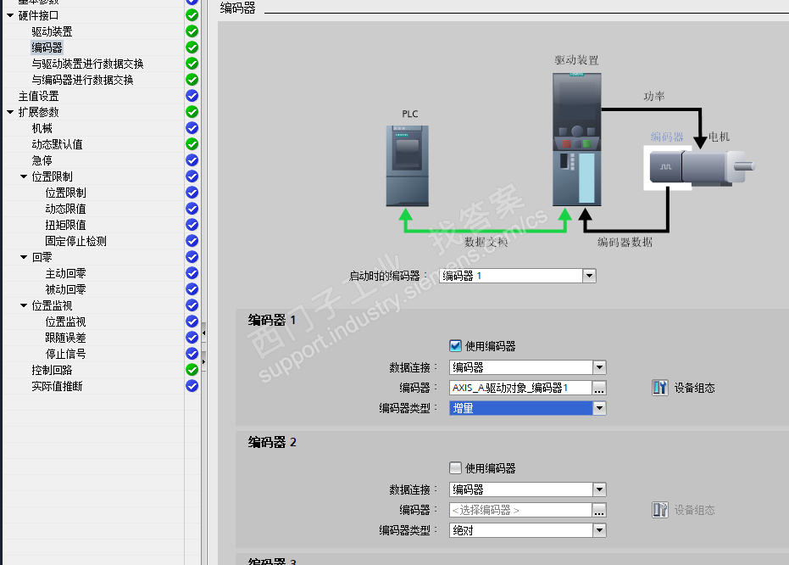The width and height of the screenshot is (789, 565).
Task: Click encoder 2 field <选择编码器>
Action: 520,510
